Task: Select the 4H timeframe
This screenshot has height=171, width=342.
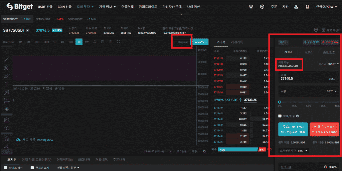Action: (62, 42)
